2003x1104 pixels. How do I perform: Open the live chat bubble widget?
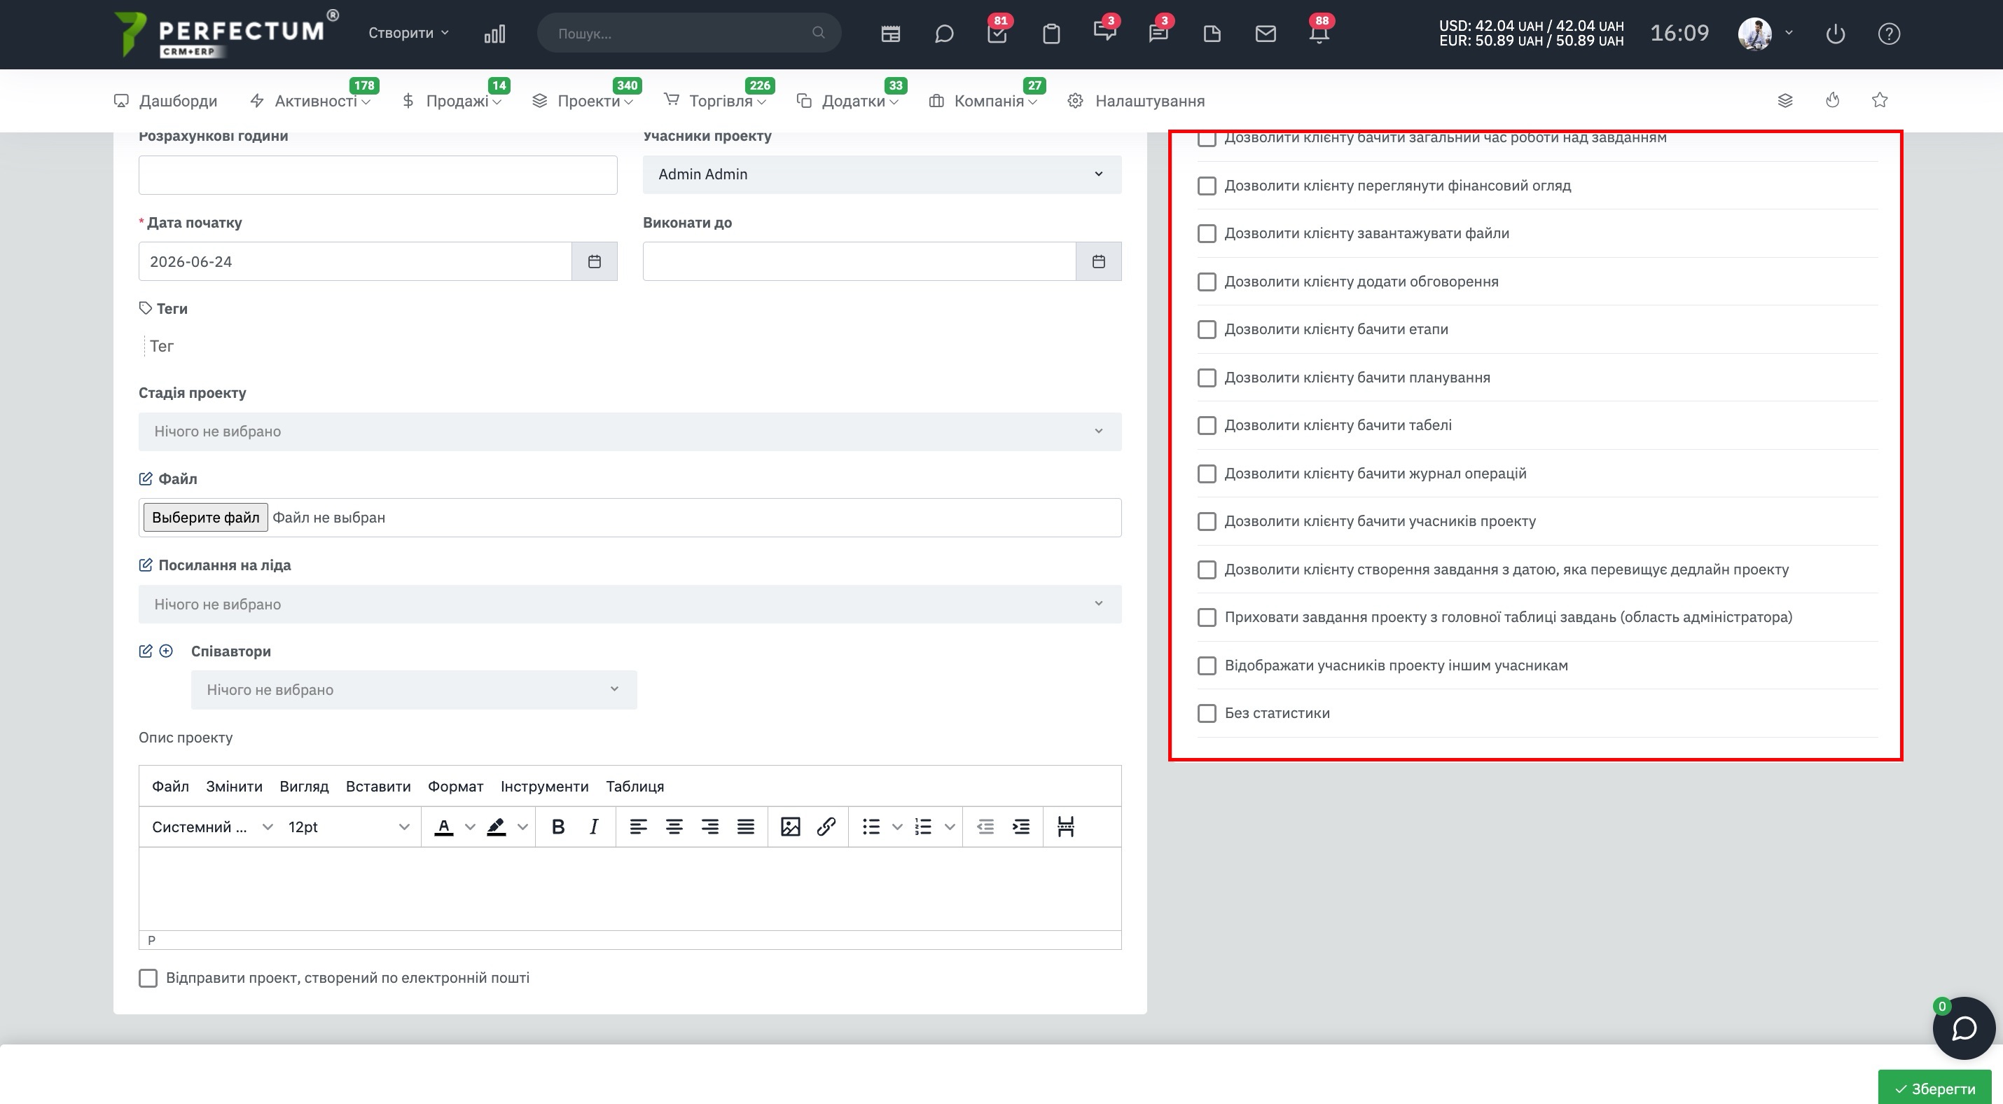click(x=1963, y=1028)
